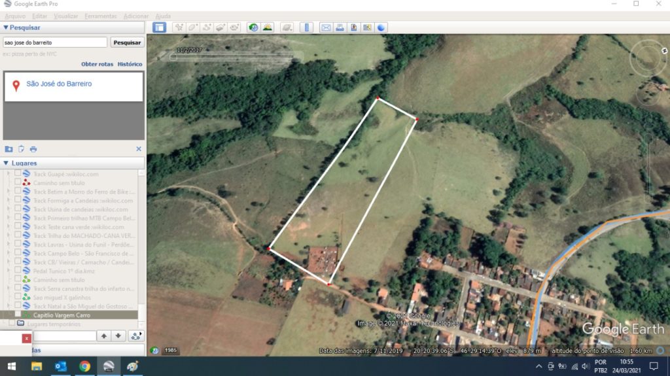
Task: Check the Lugares temporários checkbox
Action: coord(12,324)
